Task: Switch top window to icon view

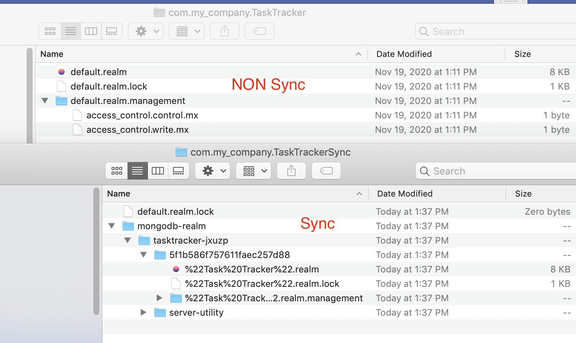Action: pyautogui.click(x=50, y=31)
